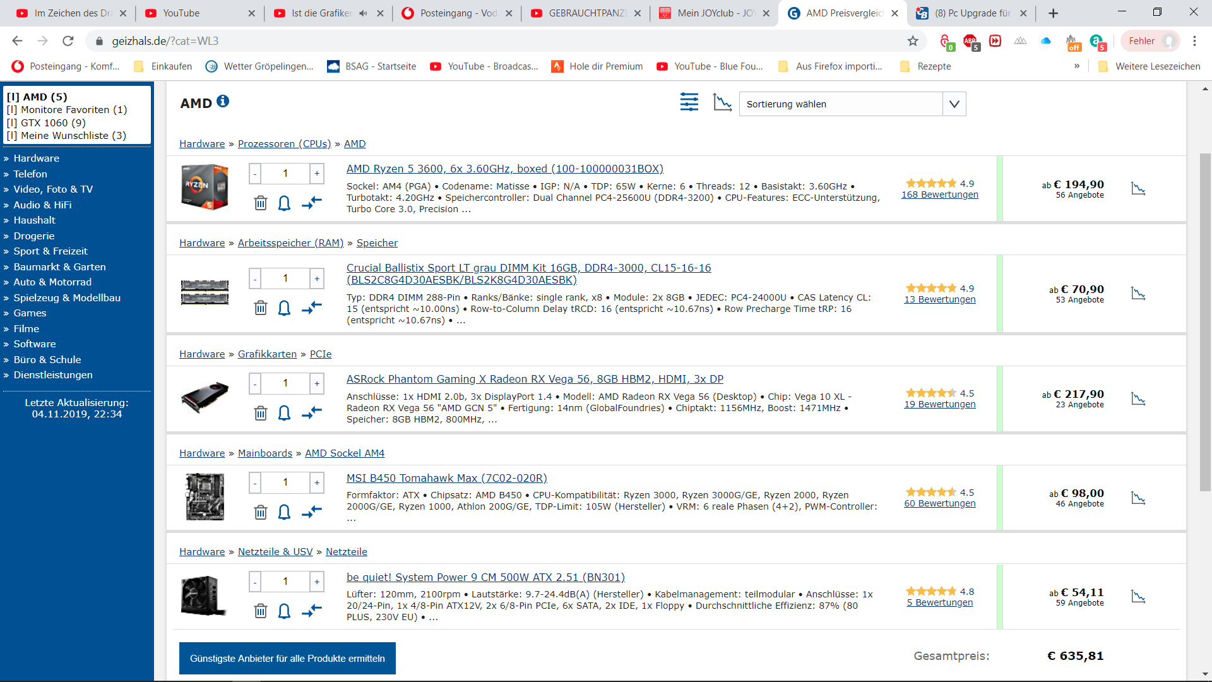Switch to the Pc Upgrade browser tab

[972, 13]
